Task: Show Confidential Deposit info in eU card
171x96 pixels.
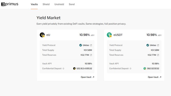Action: [63, 69]
